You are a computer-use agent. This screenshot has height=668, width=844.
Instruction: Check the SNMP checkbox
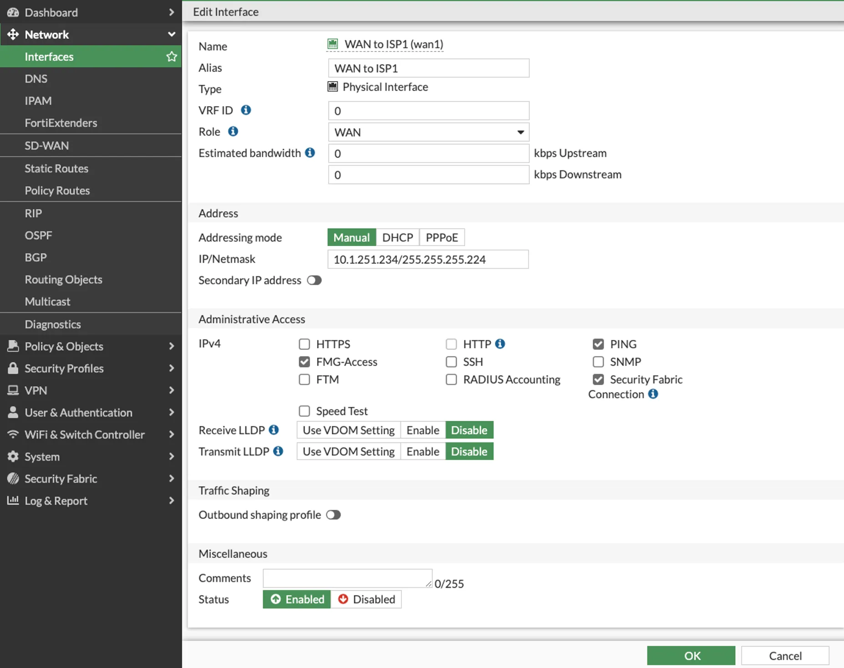[x=598, y=361]
